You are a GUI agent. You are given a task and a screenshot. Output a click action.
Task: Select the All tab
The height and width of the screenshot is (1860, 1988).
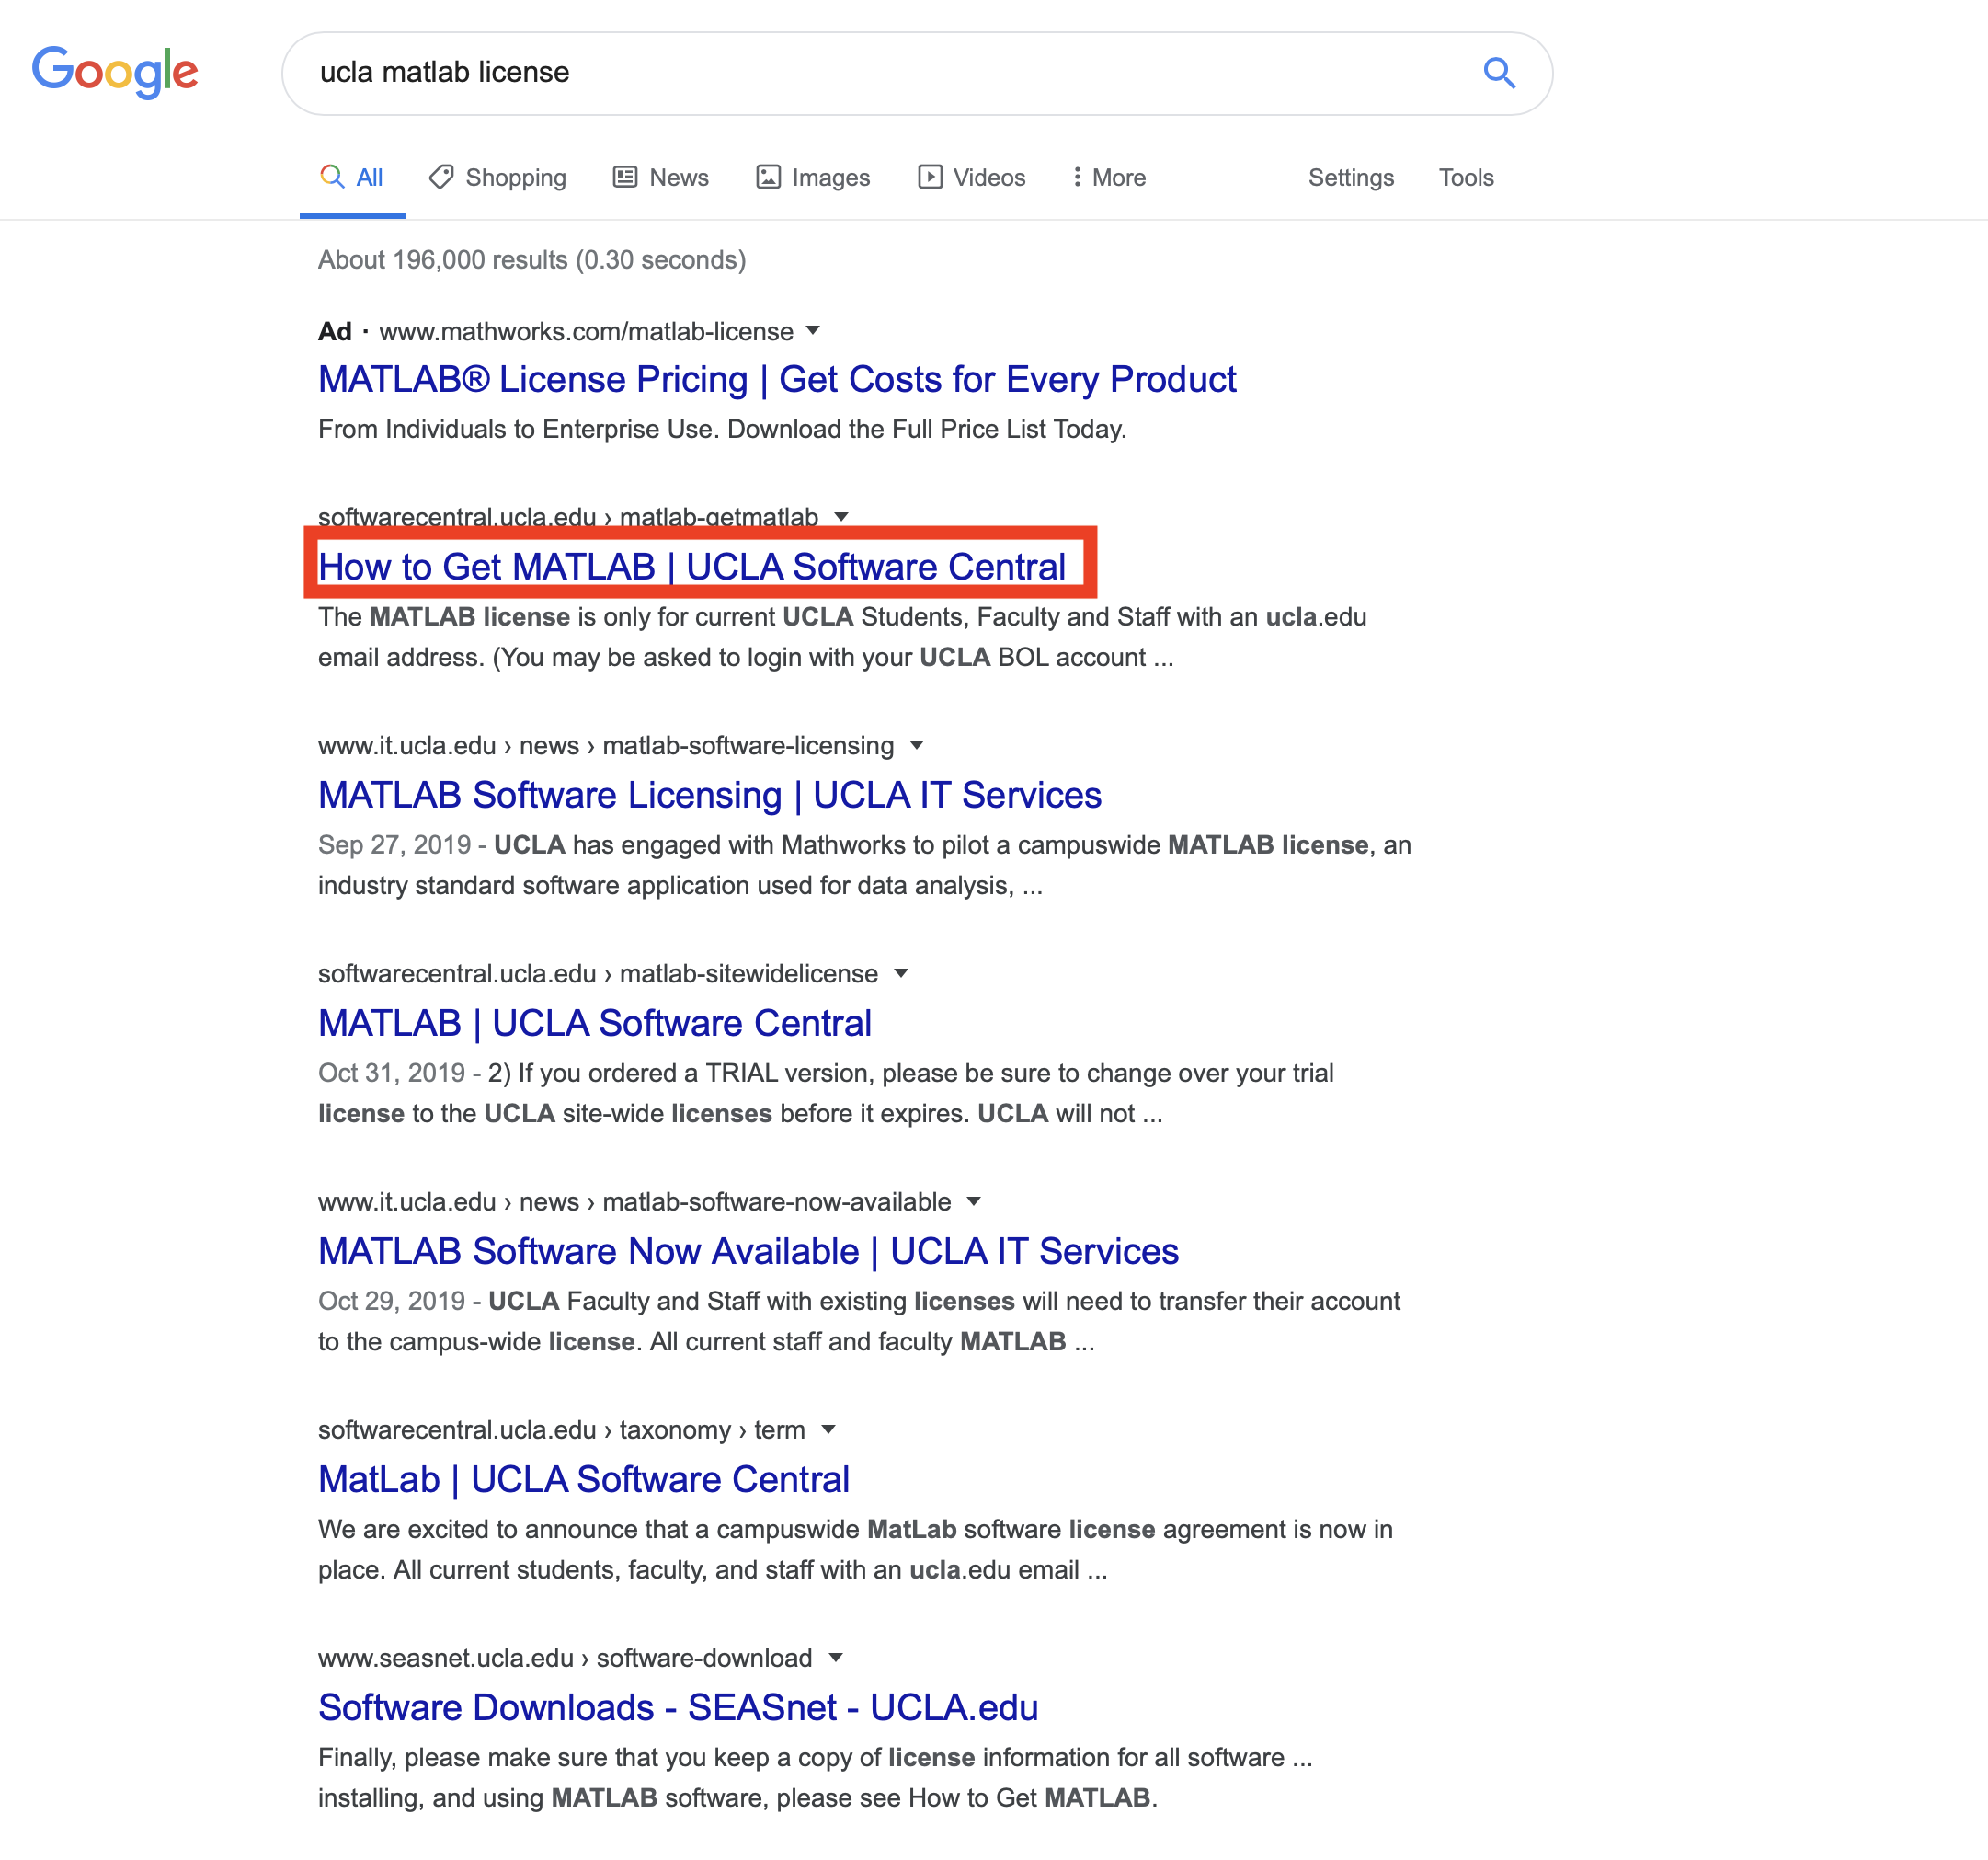click(352, 178)
